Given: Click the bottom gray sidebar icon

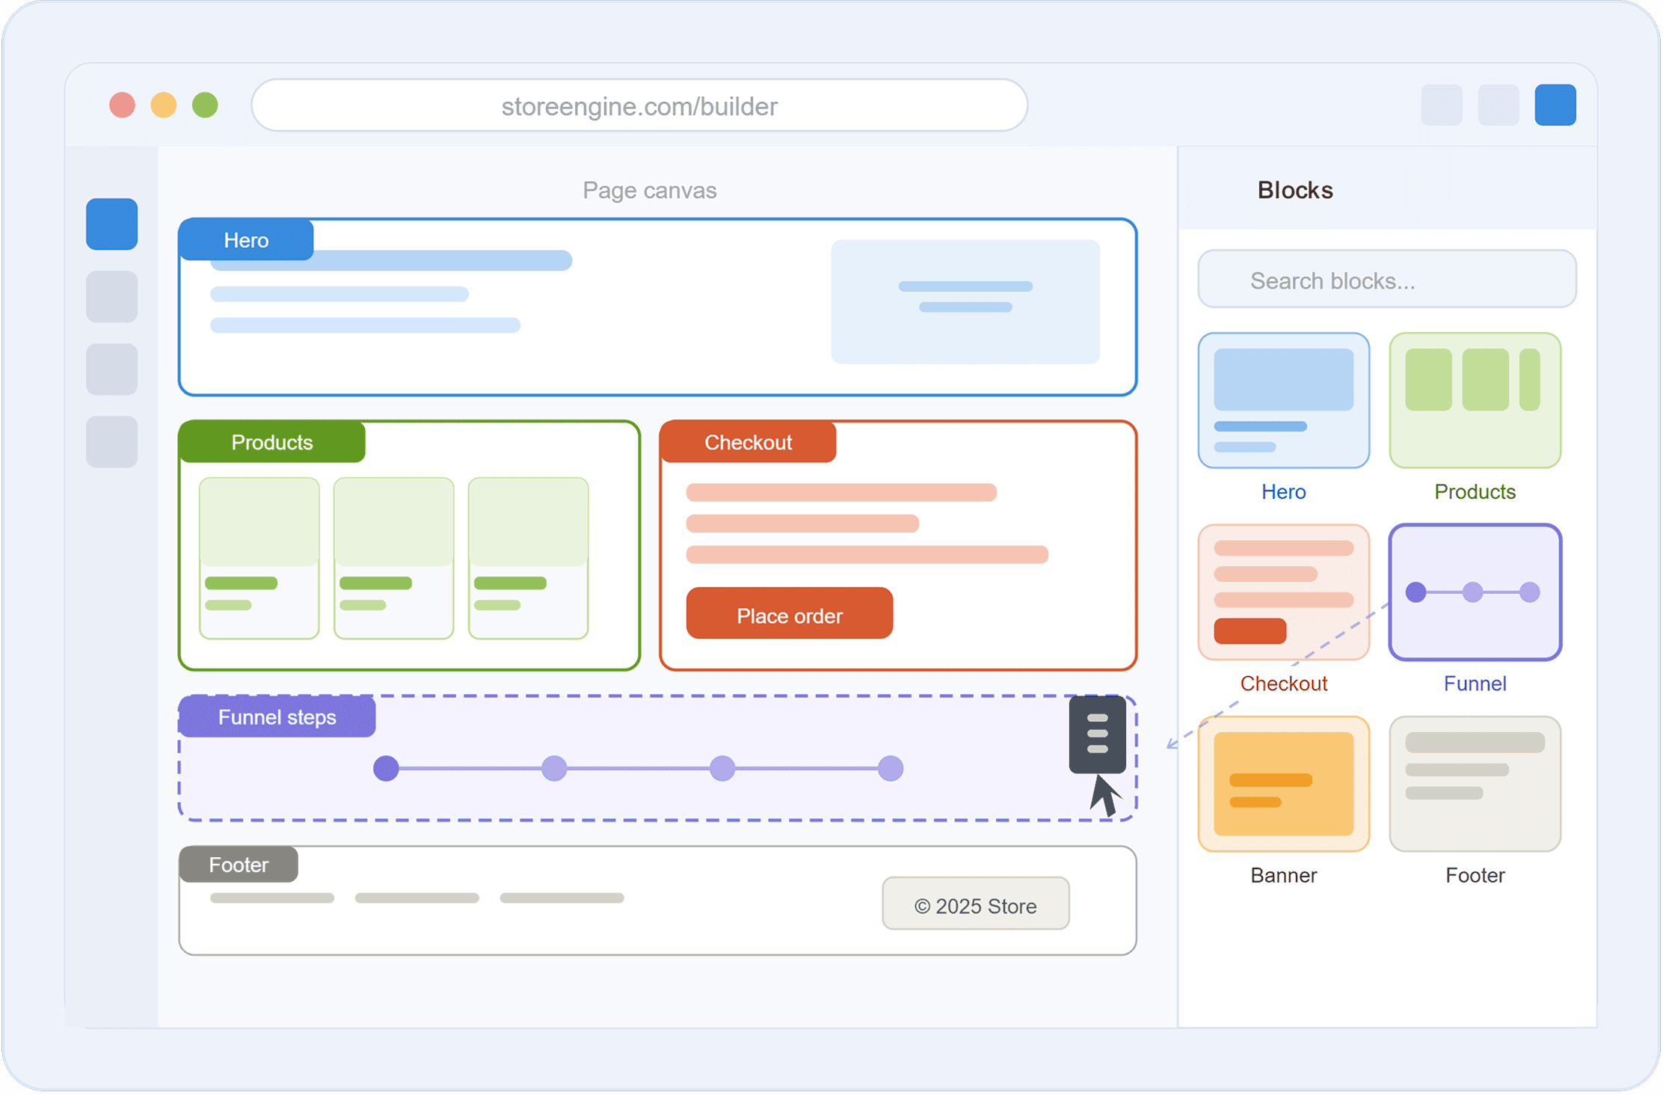Looking at the screenshot, I should coord(112,442).
